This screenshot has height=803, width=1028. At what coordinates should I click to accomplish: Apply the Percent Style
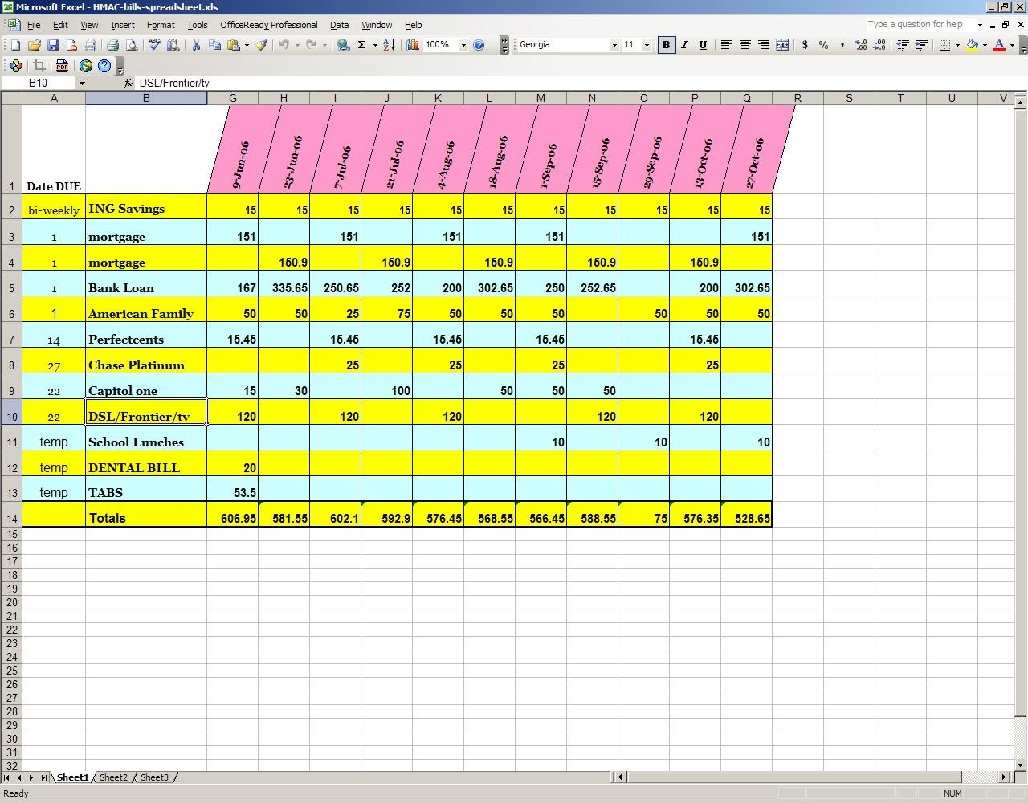[x=823, y=45]
